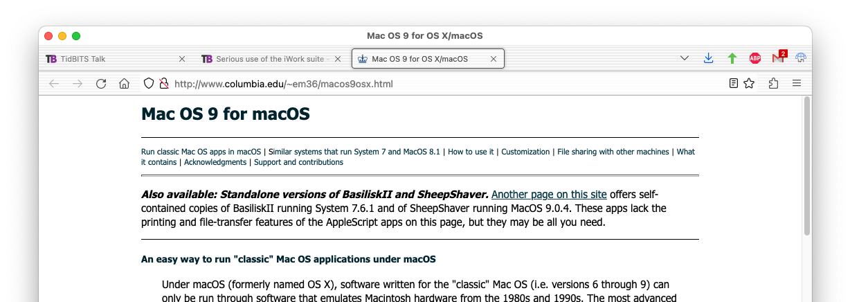
Task: Switch to Serious use of iWork suite tab
Action: 272,59
